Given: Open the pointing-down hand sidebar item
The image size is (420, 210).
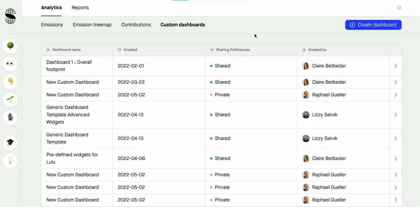Looking at the screenshot, I should 10,82.
